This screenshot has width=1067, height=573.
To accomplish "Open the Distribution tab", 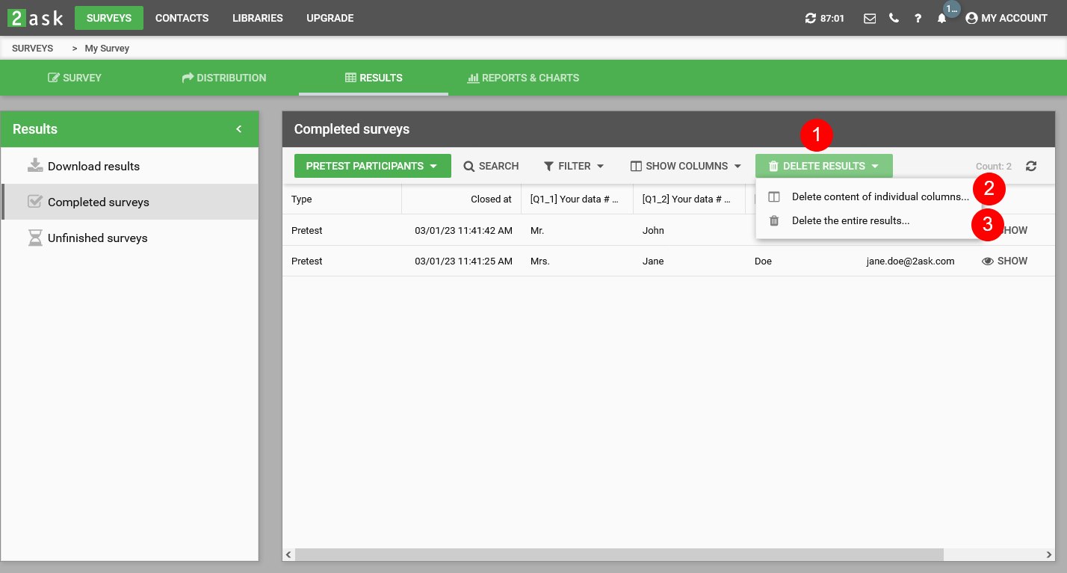I will tap(224, 78).
